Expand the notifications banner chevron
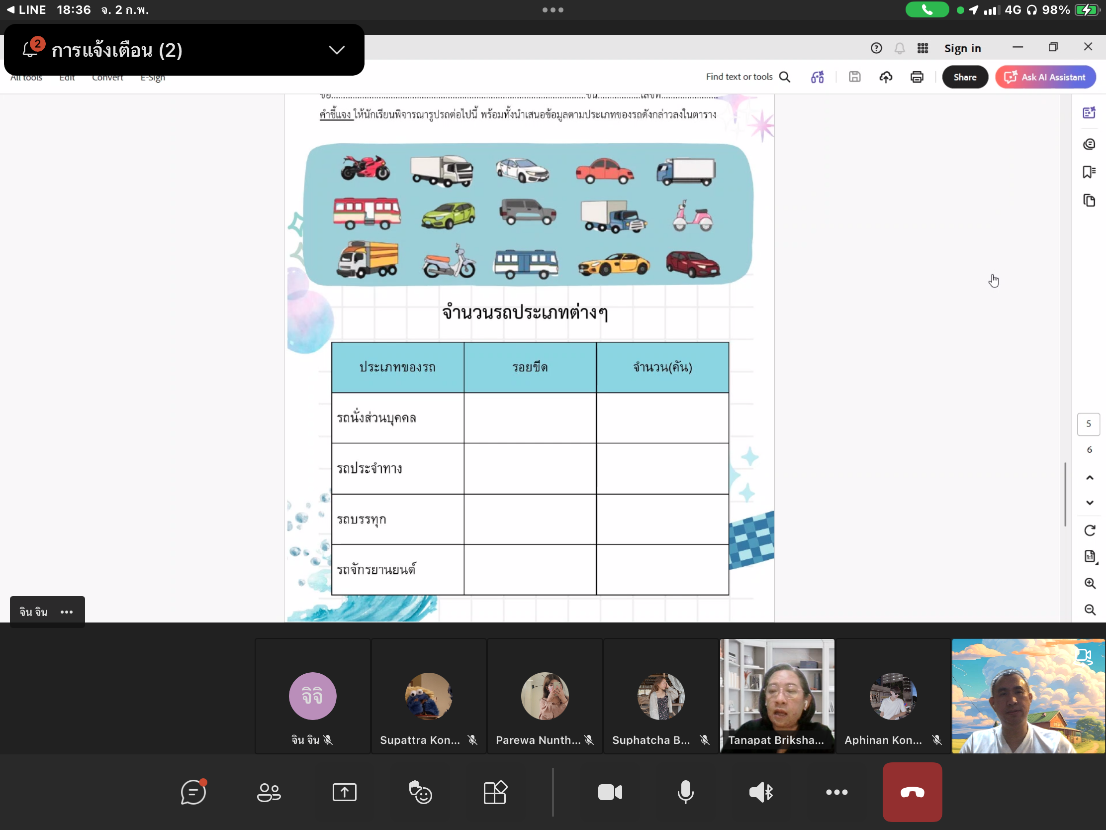Image resolution: width=1106 pixels, height=830 pixels. (337, 50)
